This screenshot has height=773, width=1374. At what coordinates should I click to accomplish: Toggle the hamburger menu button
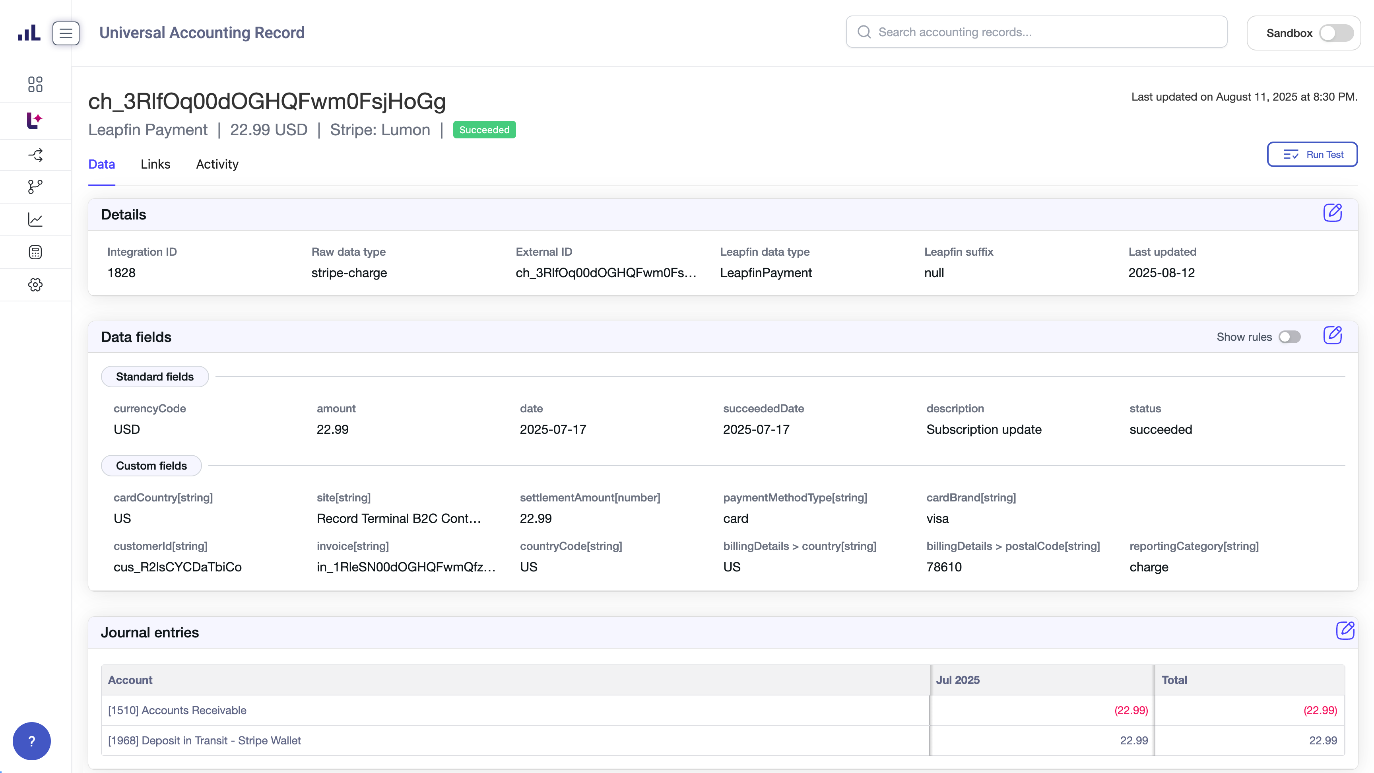pos(66,33)
